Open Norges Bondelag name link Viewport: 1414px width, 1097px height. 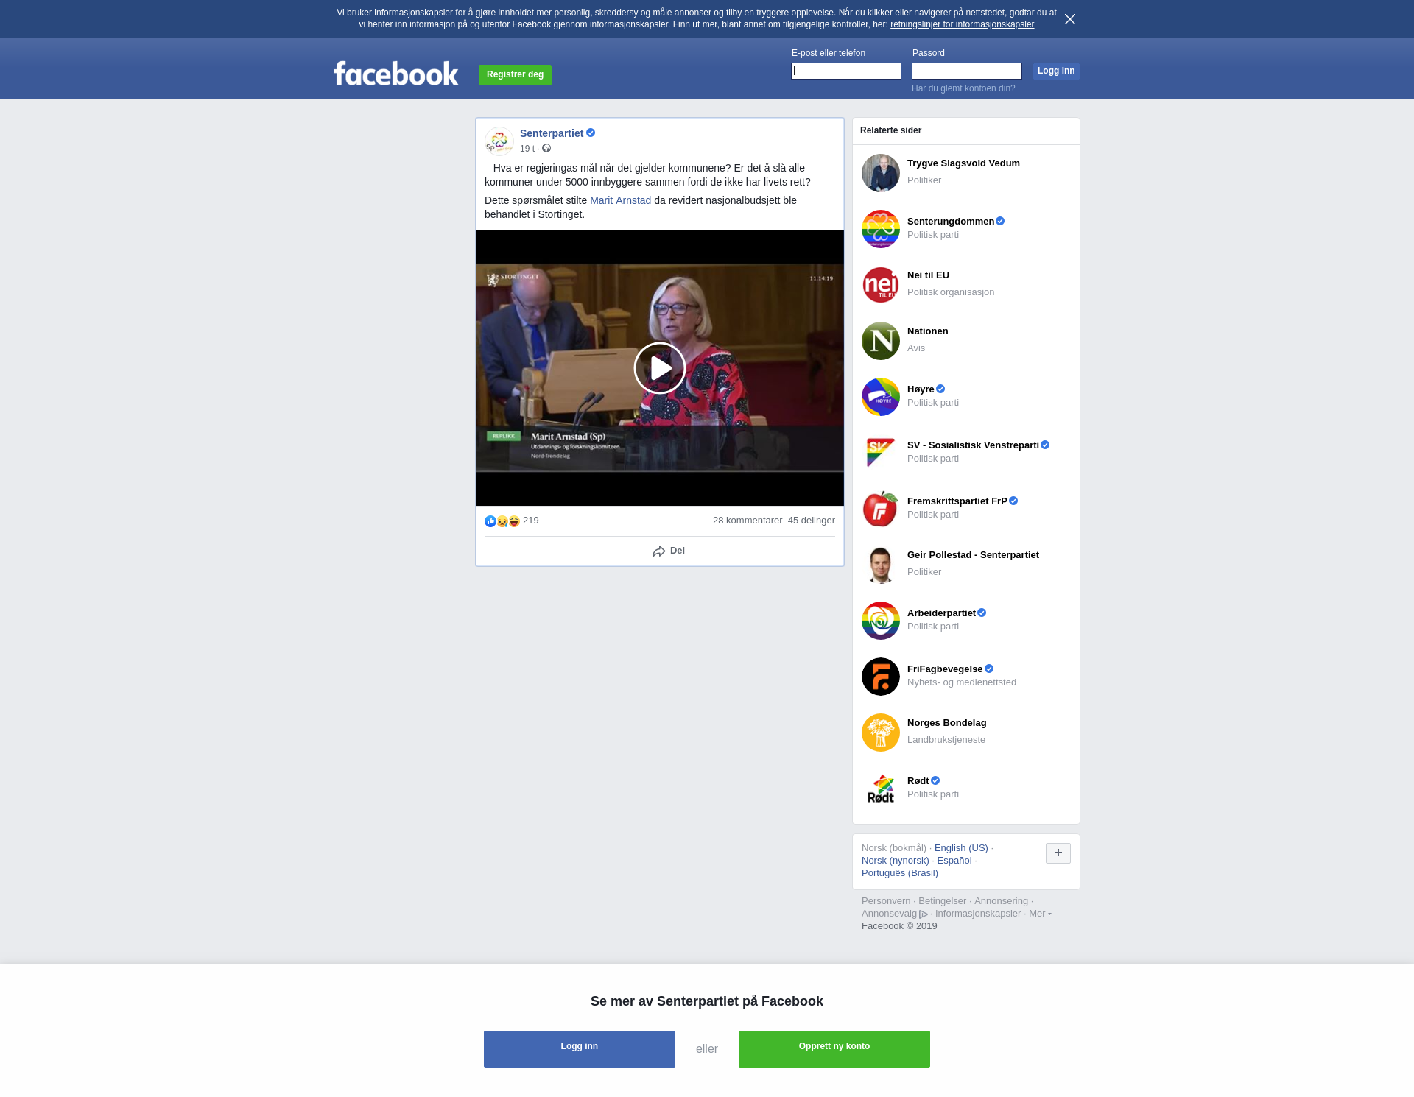pos(946,723)
